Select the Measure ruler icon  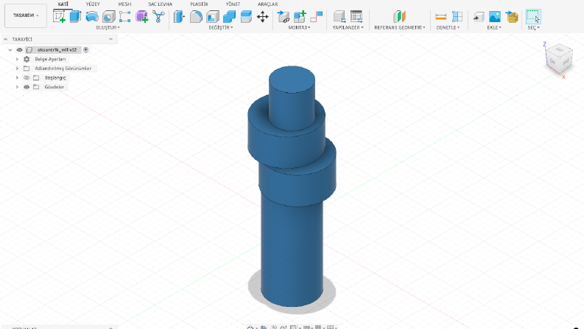point(440,16)
